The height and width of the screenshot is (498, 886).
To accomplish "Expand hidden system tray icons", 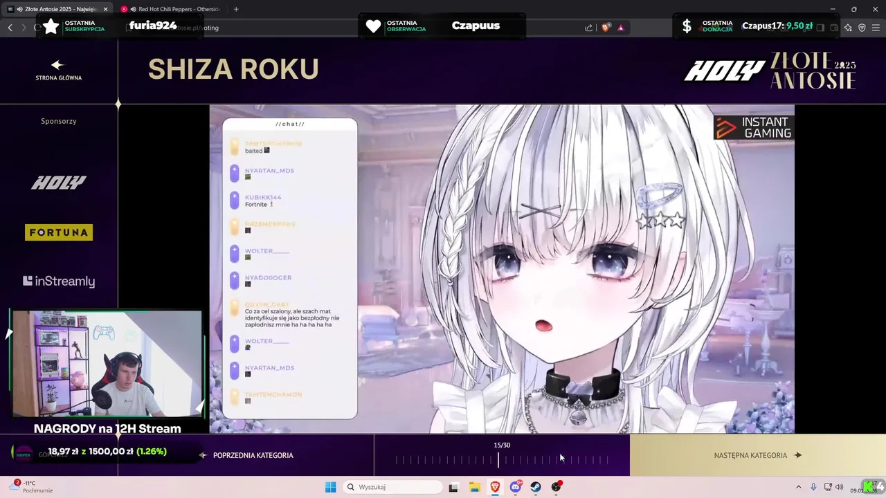I will (798, 487).
